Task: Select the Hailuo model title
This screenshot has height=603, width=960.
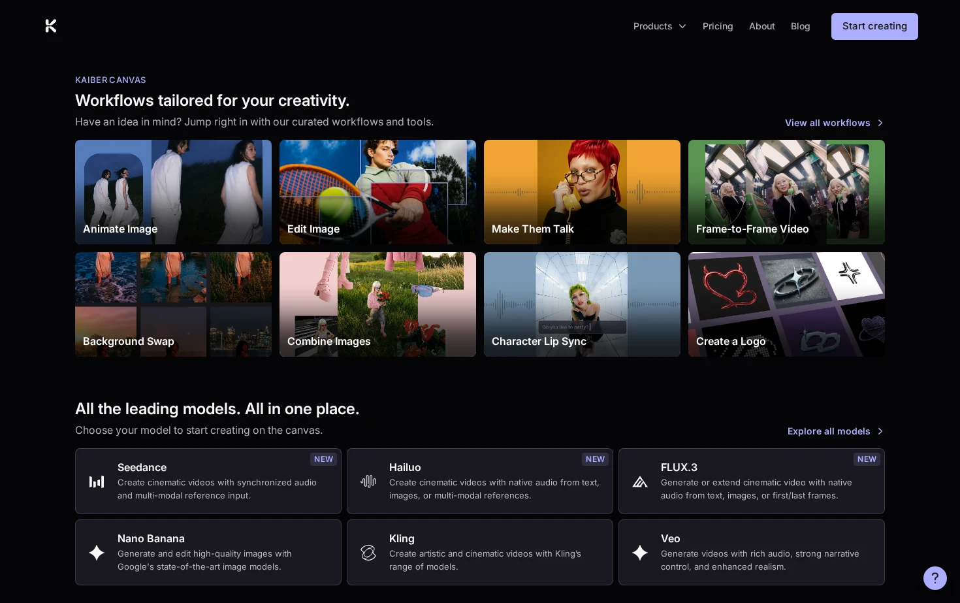Action: click(405, 467)
